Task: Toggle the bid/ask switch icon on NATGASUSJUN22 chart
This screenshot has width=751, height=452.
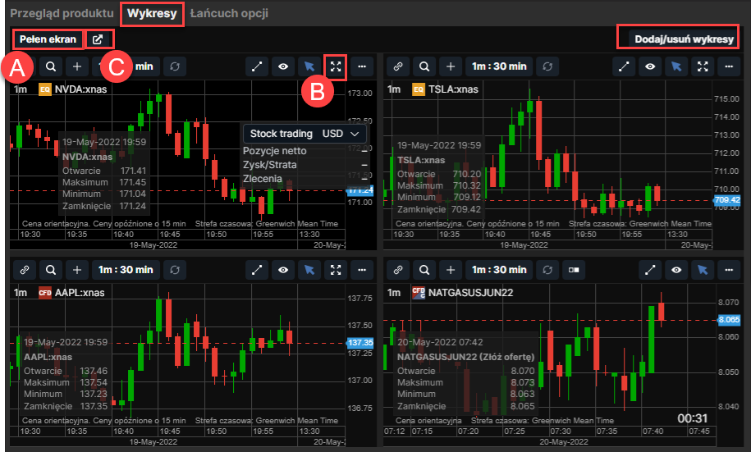Action: (x=574, y=270)
